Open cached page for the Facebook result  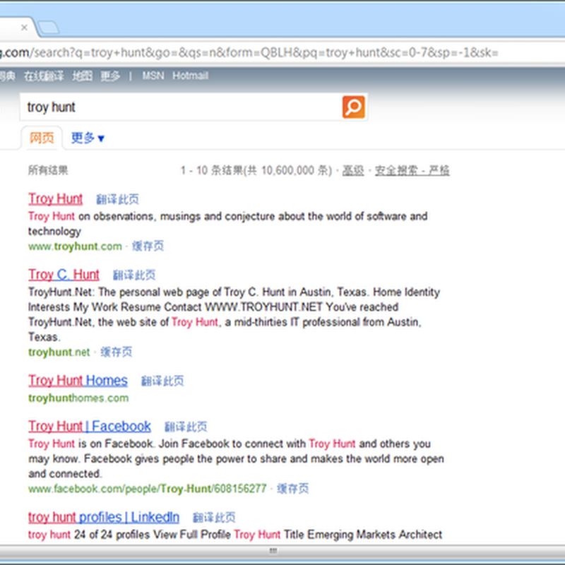(x=292, y=489)
